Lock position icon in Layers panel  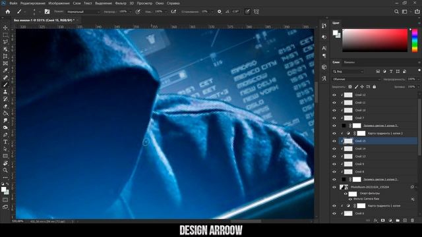[362, 87]
